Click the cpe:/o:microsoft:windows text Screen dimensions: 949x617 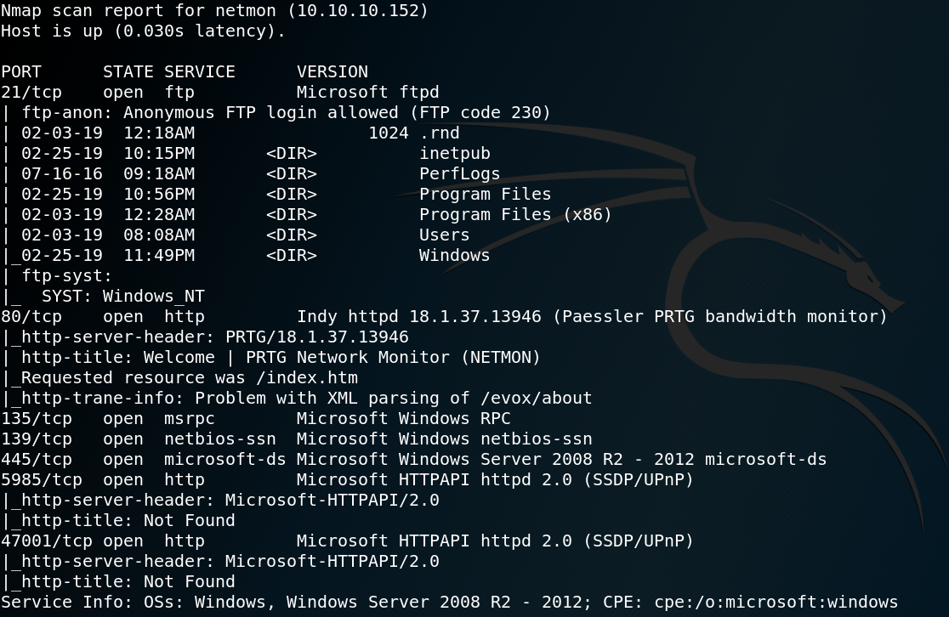tap(776, 603)
